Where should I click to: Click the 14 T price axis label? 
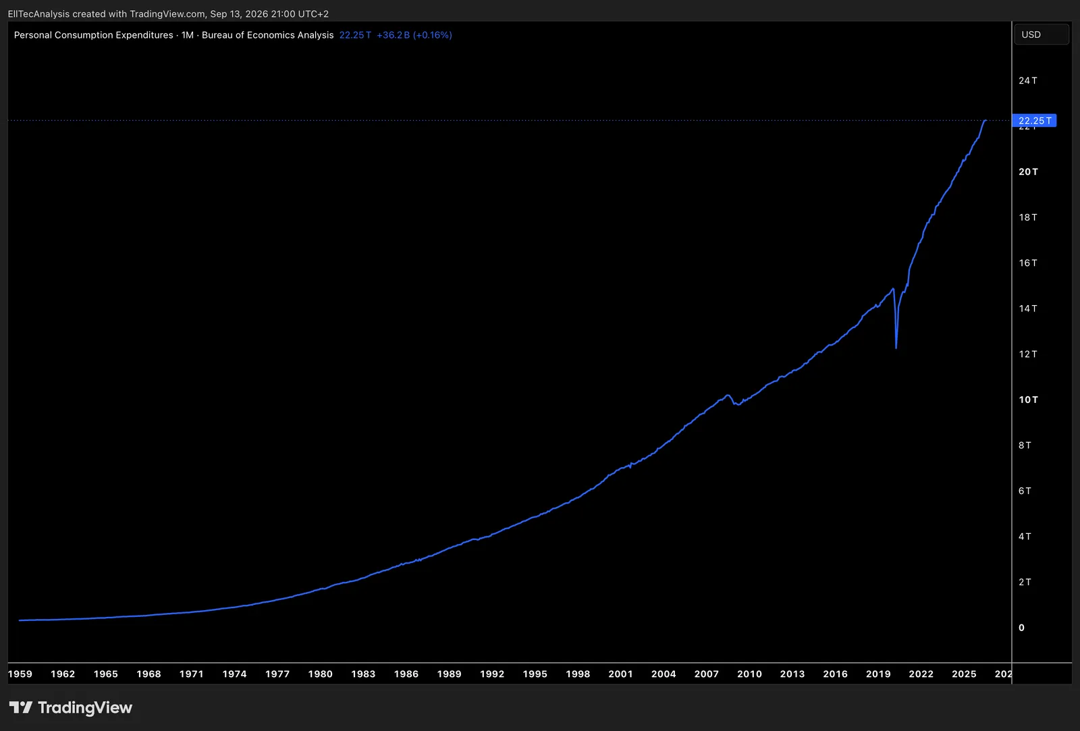click(1028, 308)
